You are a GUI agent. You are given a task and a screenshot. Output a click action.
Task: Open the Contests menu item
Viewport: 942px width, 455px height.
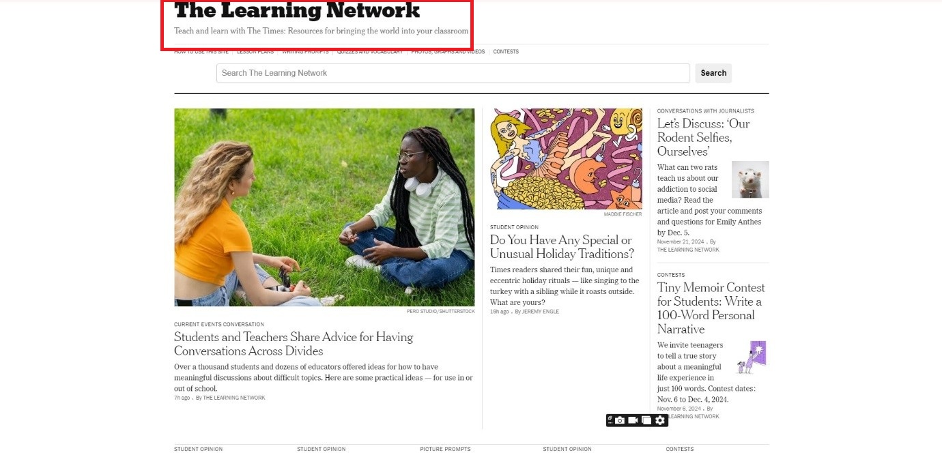pos(506,52)
